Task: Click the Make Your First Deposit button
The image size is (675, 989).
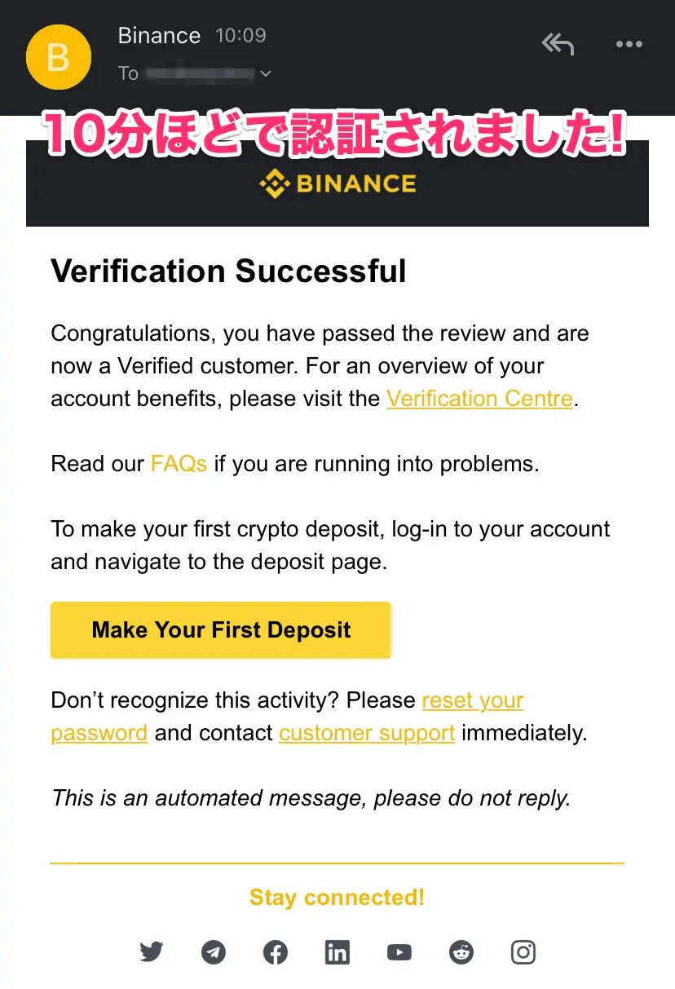Action: tap(221, 630)
